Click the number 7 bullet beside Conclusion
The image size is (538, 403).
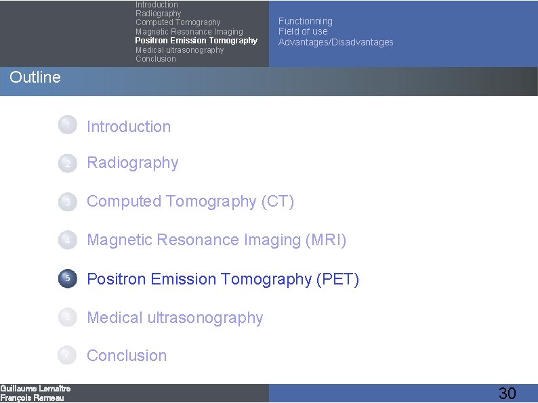(67, 355)
